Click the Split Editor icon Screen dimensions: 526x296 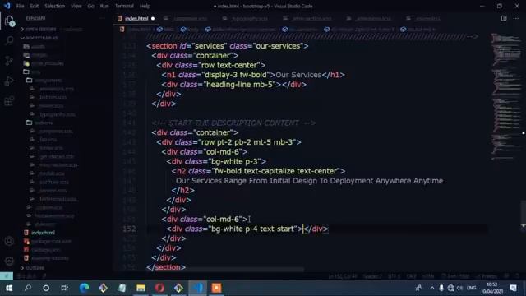[504, 18]
